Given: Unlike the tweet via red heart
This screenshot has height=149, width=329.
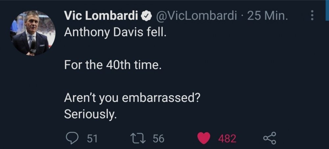Looking at the screenshot, I should (204, 138).
